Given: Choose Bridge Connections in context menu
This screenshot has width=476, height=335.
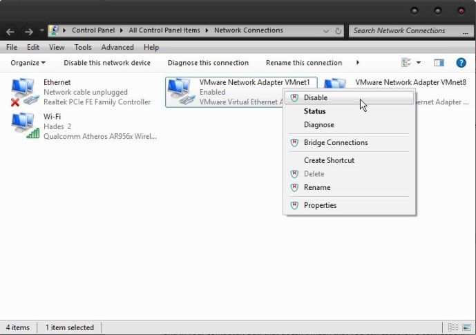Looking at the screenshot, I should (349, 142).
